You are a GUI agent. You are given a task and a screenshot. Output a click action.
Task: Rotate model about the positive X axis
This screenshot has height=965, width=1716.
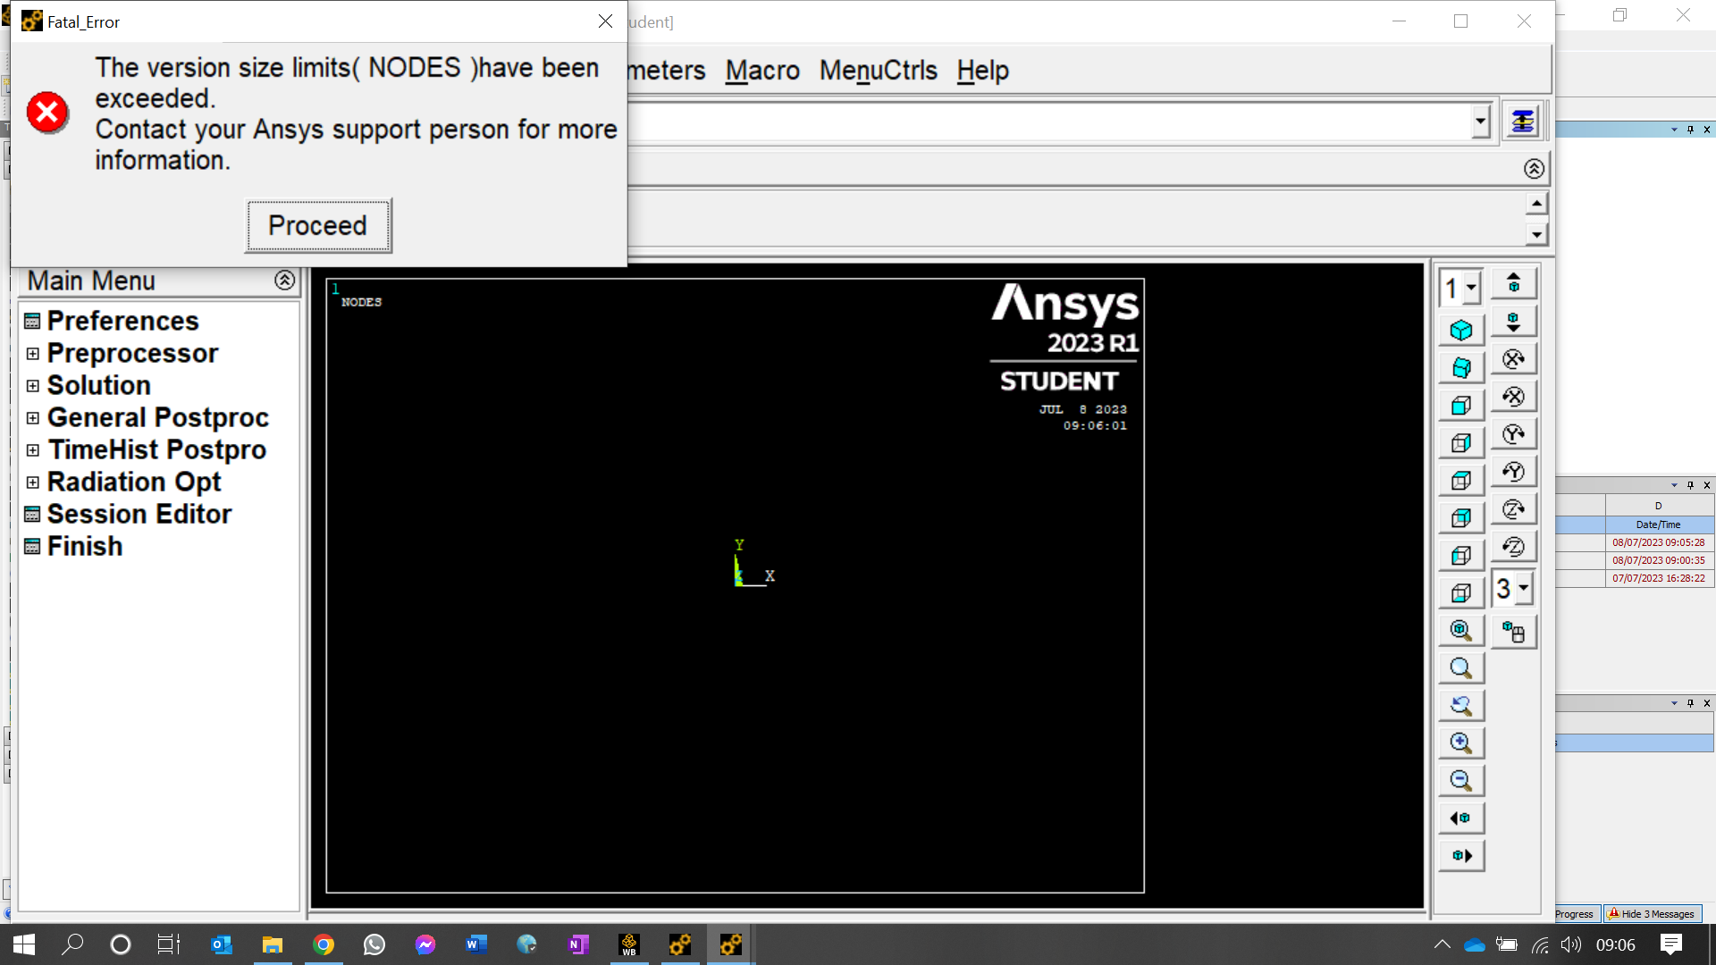tap(1513, 359)
